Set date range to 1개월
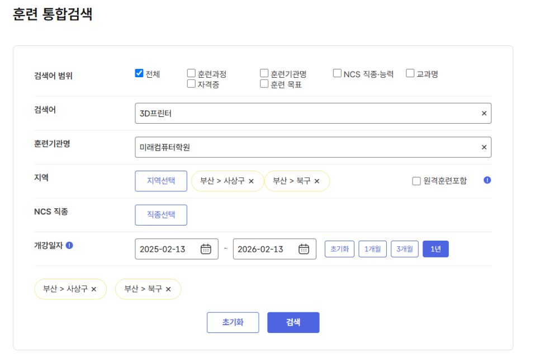540x357 pixels. (373, 249)
